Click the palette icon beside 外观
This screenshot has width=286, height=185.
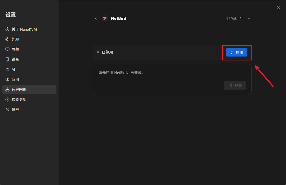[x=7, y=39]
